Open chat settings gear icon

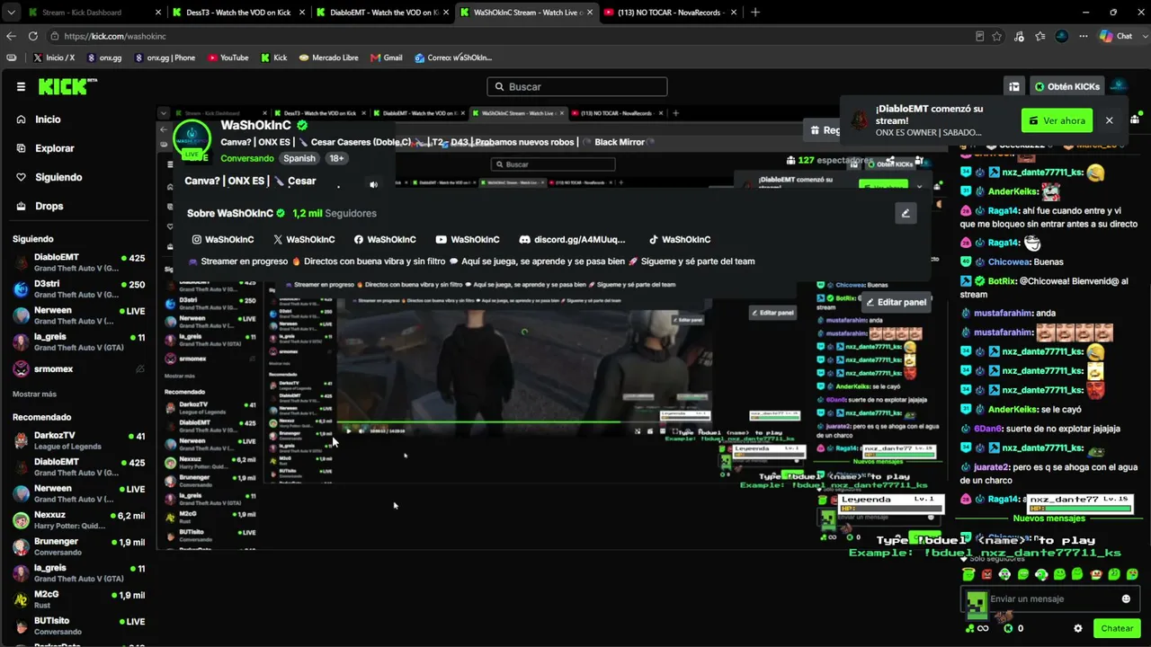[1078, 628]
